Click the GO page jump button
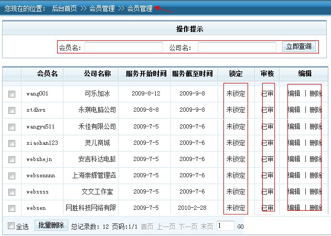Viewport: 331px width, 236px height. 240,227
